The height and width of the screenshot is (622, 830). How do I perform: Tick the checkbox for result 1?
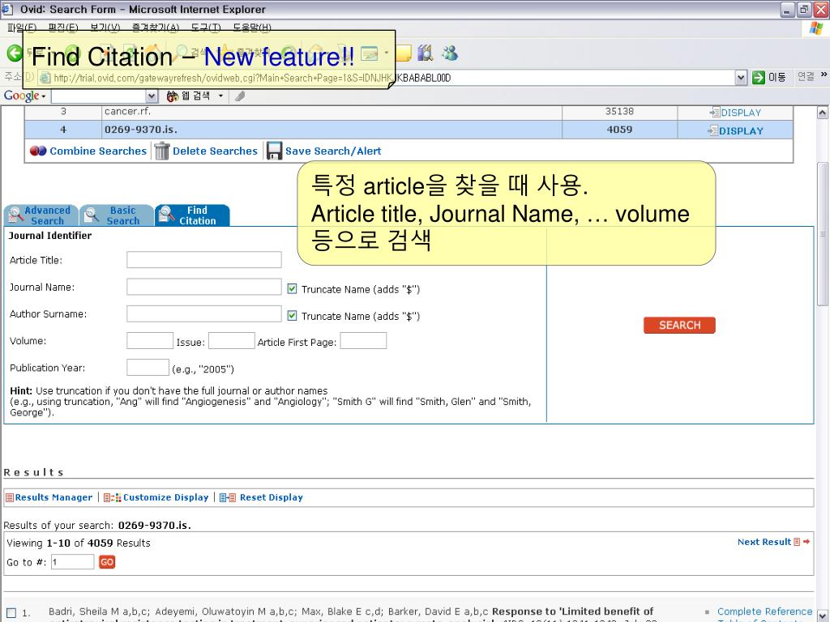(x=11, y=614)
